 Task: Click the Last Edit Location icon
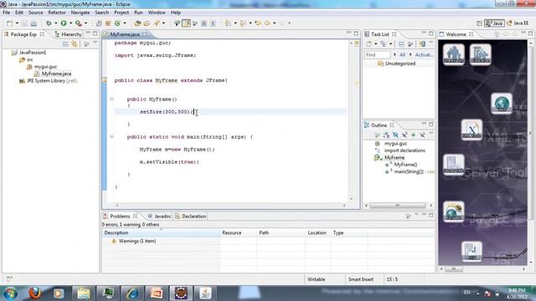click(x=258, y=23)
